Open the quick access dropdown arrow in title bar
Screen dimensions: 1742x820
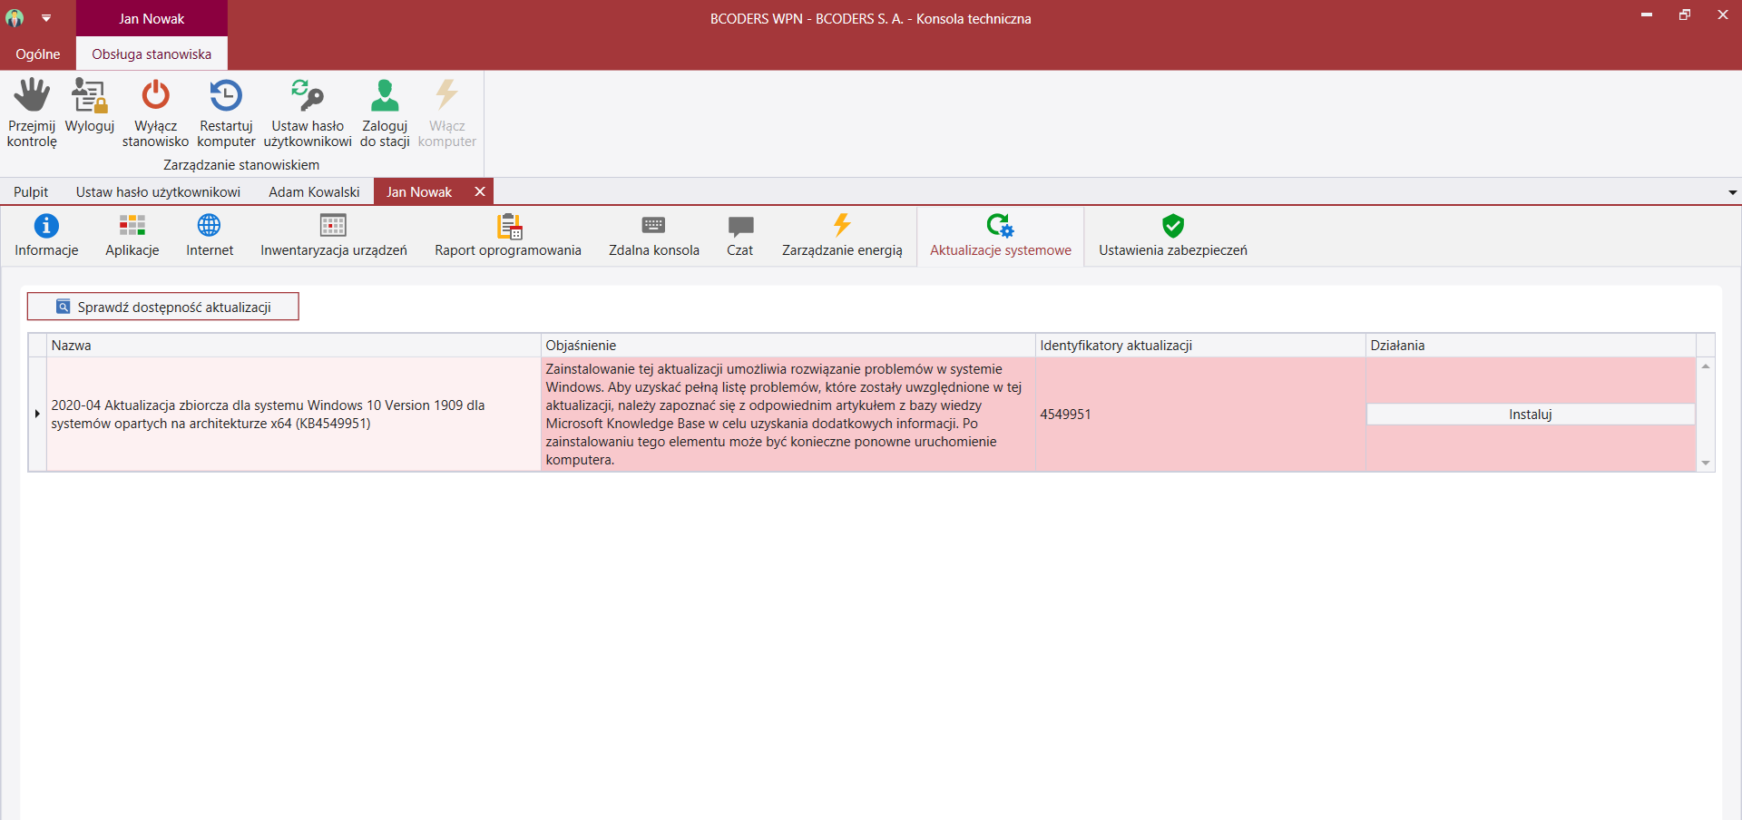pos(46,18)
